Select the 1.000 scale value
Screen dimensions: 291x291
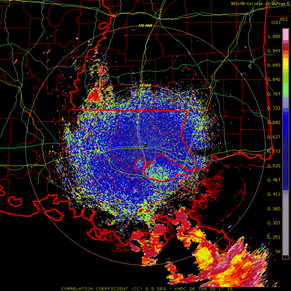click(274, 36)
